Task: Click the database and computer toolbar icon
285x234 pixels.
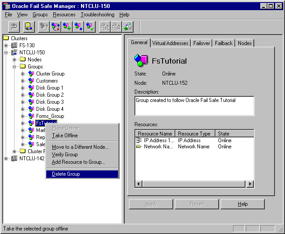Action: pos(29,27)
